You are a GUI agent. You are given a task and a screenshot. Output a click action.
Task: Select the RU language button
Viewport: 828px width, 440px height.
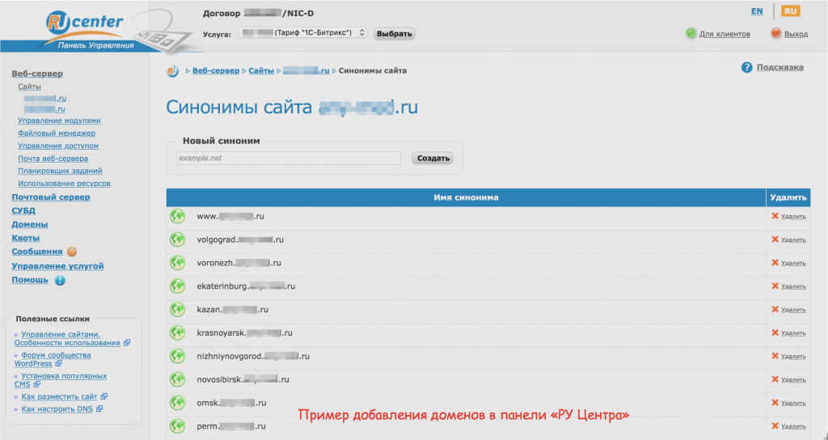click(791, 11)
